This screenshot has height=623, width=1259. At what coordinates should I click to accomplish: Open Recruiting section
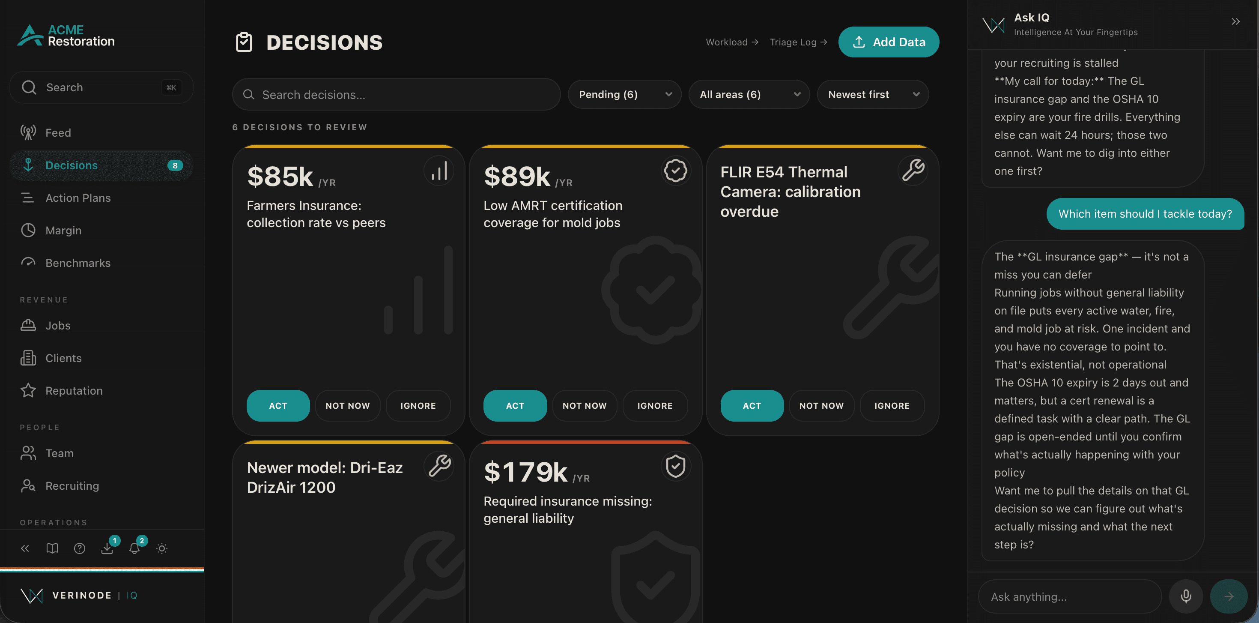[x=101, y=485]
